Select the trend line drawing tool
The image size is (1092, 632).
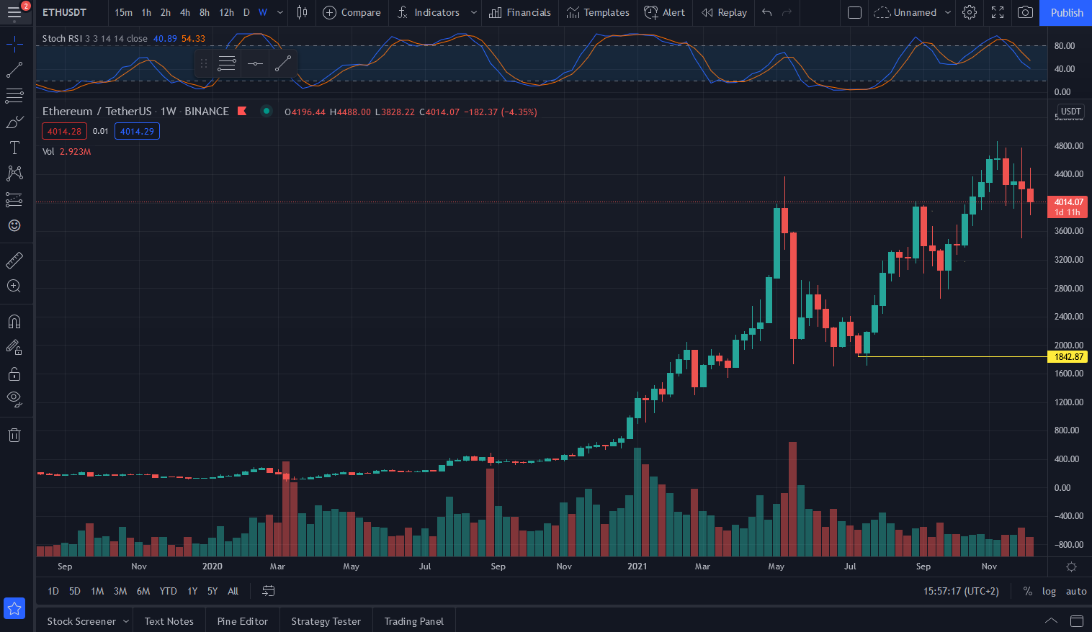pyautogui.click(x=14, y=70)
